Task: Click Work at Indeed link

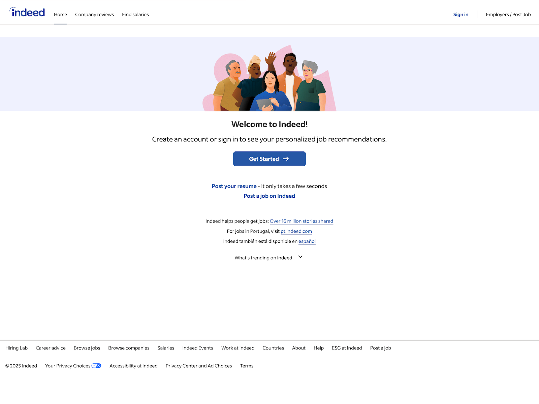Action: [238, 348]
